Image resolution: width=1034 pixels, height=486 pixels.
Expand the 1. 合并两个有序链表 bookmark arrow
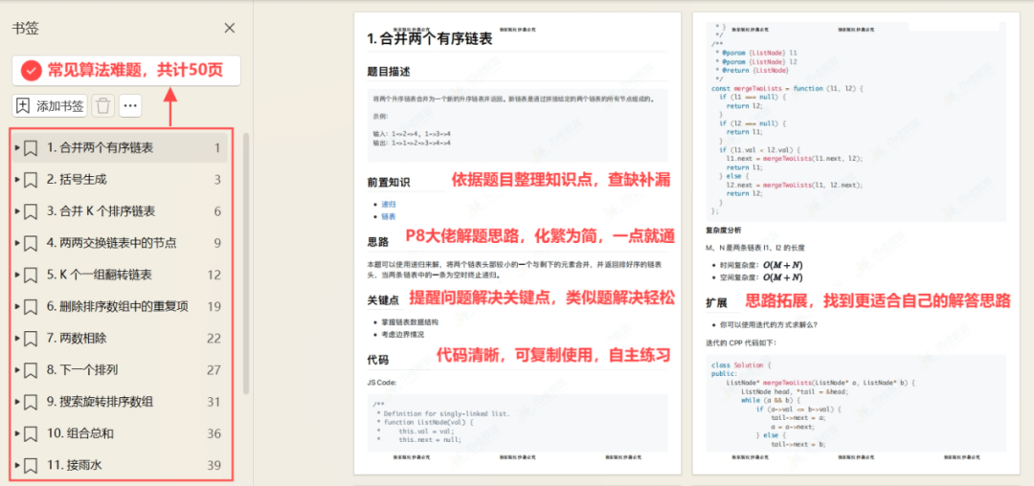point(17,148)
